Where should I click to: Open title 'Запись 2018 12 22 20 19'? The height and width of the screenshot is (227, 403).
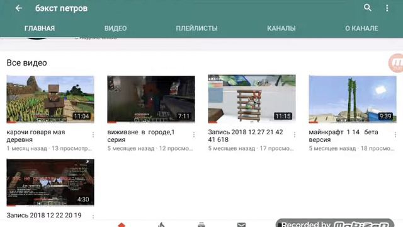44,215
